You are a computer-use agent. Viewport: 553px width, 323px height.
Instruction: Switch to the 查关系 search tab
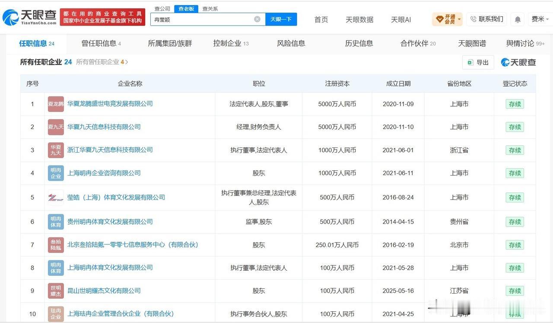pos(210,9)
